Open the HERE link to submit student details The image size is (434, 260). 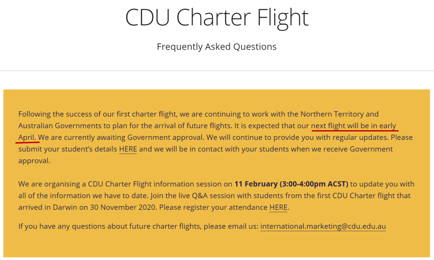coord(128,149)
